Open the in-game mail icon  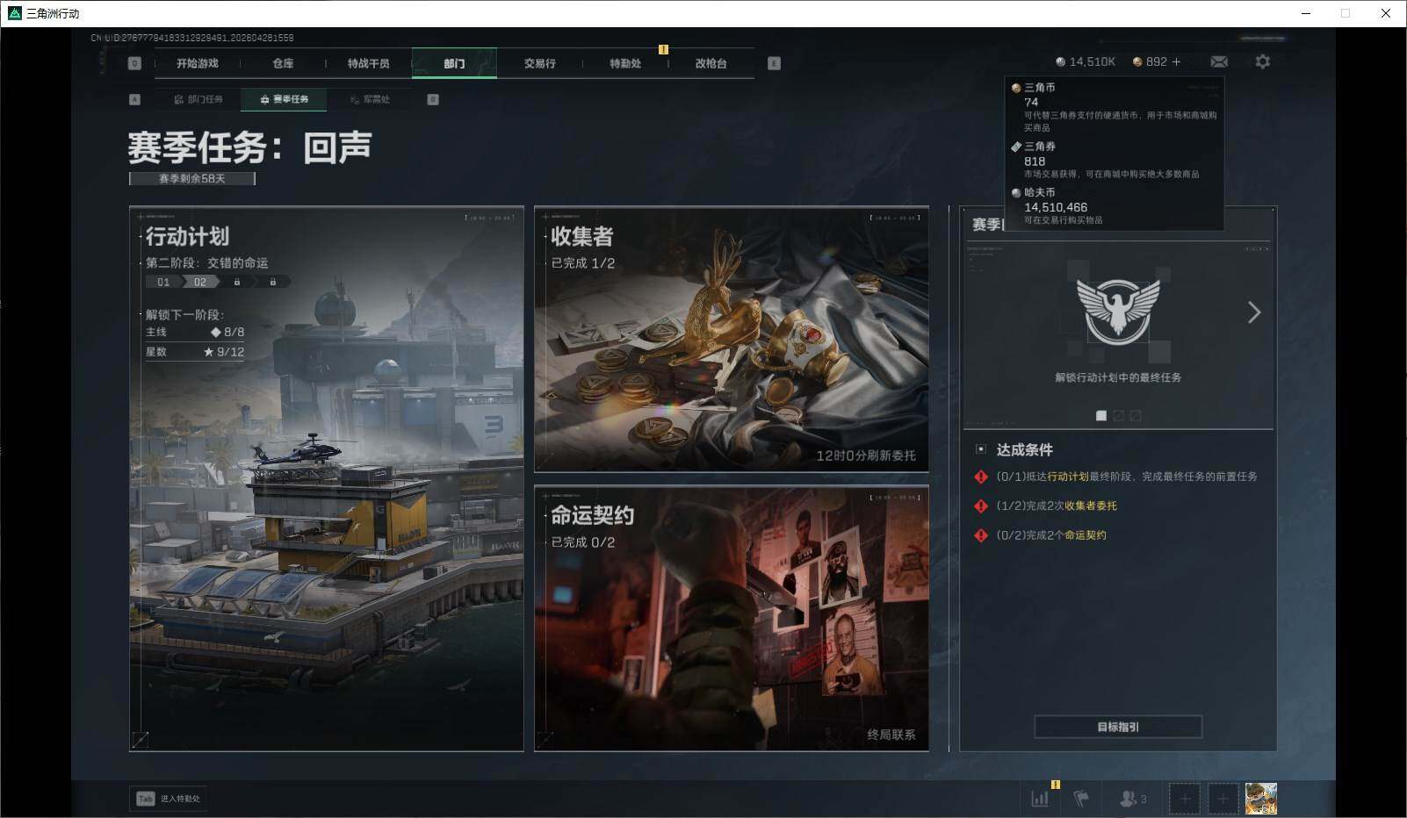click(1219, 61)
